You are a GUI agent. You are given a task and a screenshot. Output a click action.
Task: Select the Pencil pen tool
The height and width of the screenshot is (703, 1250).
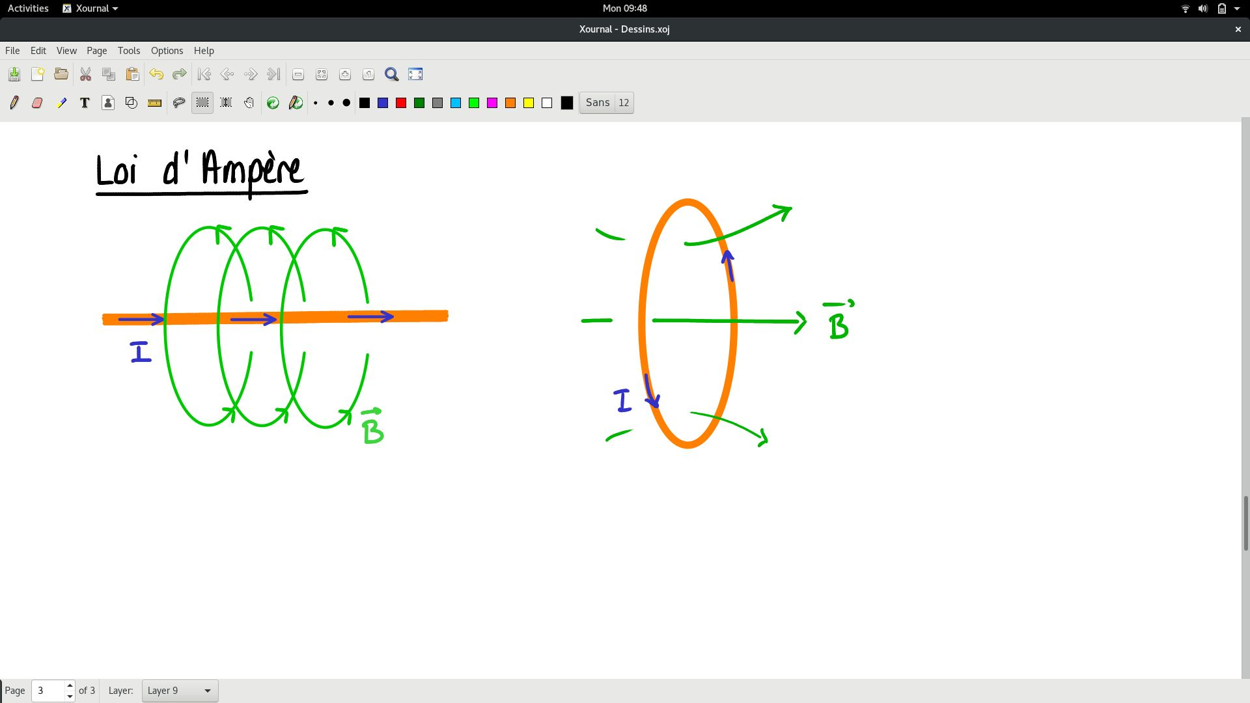pyautogui.click(x=14, y=103)
